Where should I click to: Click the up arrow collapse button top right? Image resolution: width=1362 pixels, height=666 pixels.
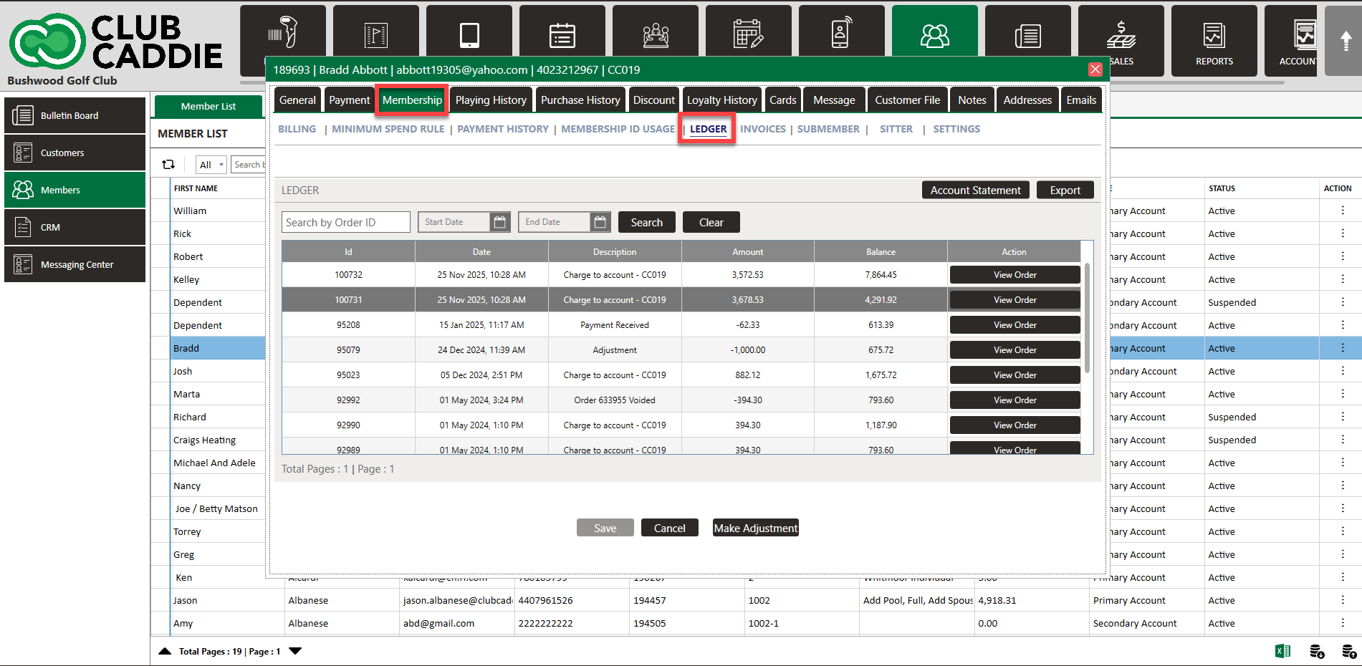(1346, 41)
